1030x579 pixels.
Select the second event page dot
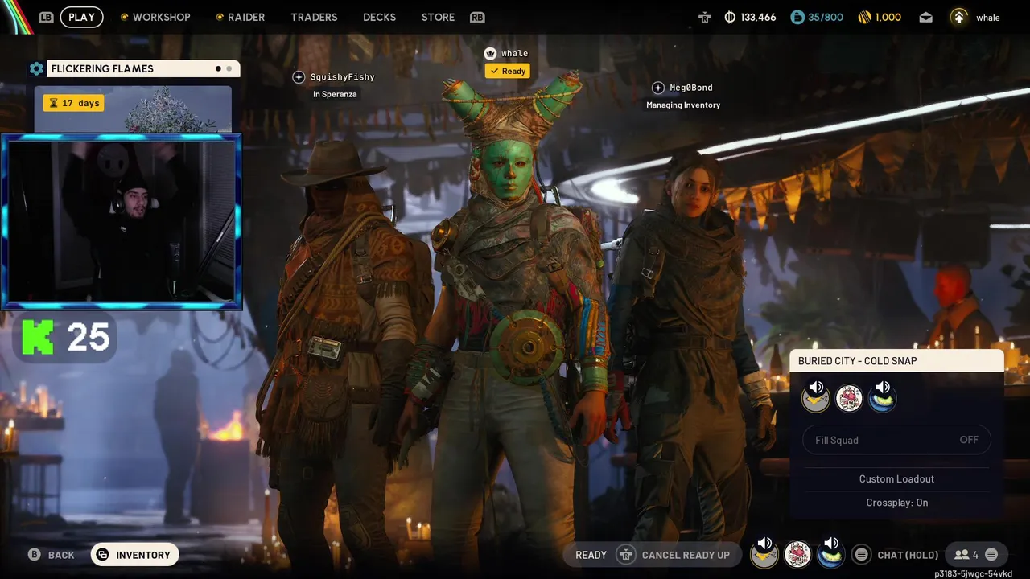tap(229, 69)
